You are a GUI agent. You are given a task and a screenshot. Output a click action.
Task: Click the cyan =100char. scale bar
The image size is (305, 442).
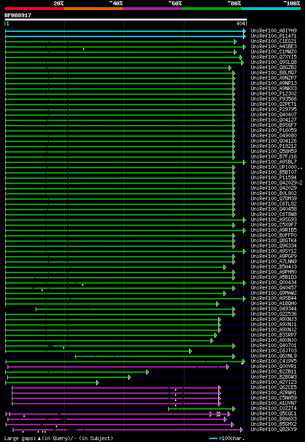pos(213,438)
